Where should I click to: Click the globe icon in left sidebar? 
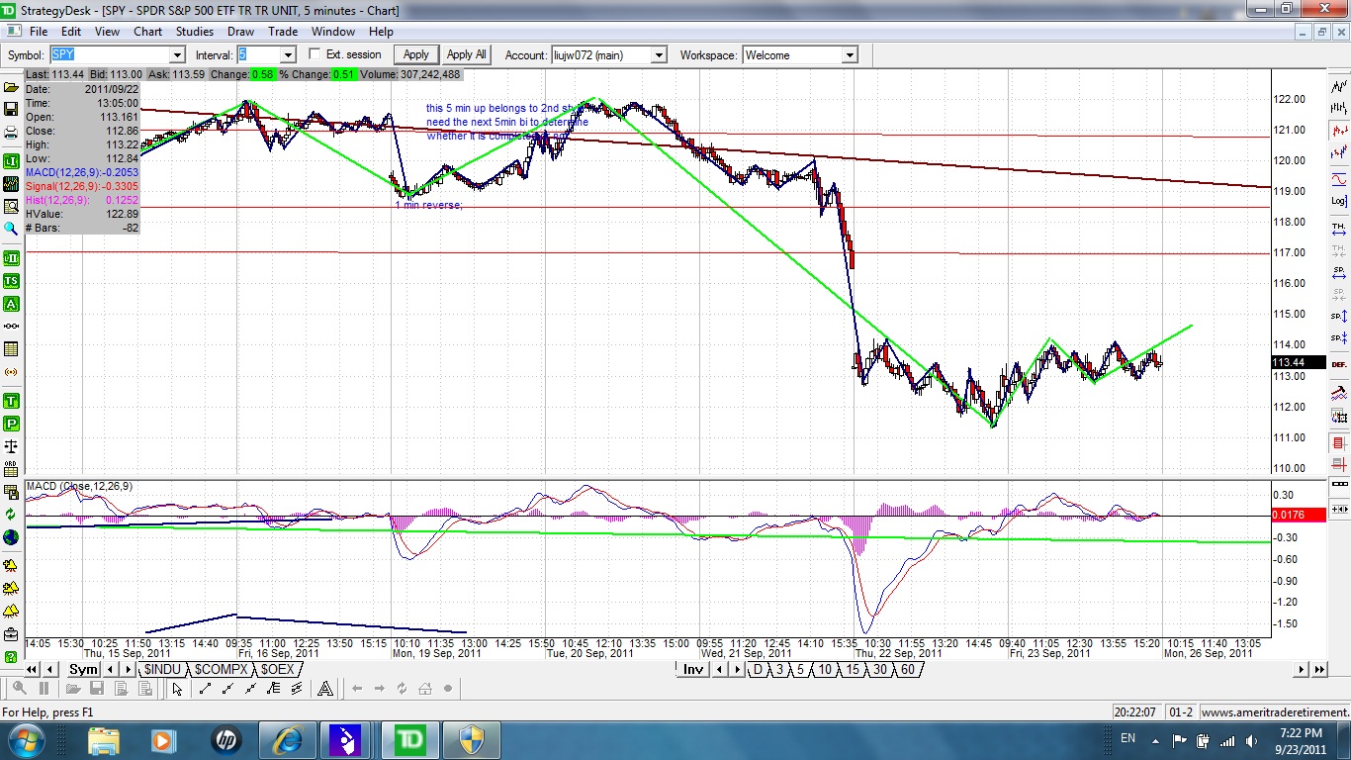12,537
